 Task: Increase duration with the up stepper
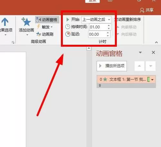pyautogui.click(x=109, y=25)
